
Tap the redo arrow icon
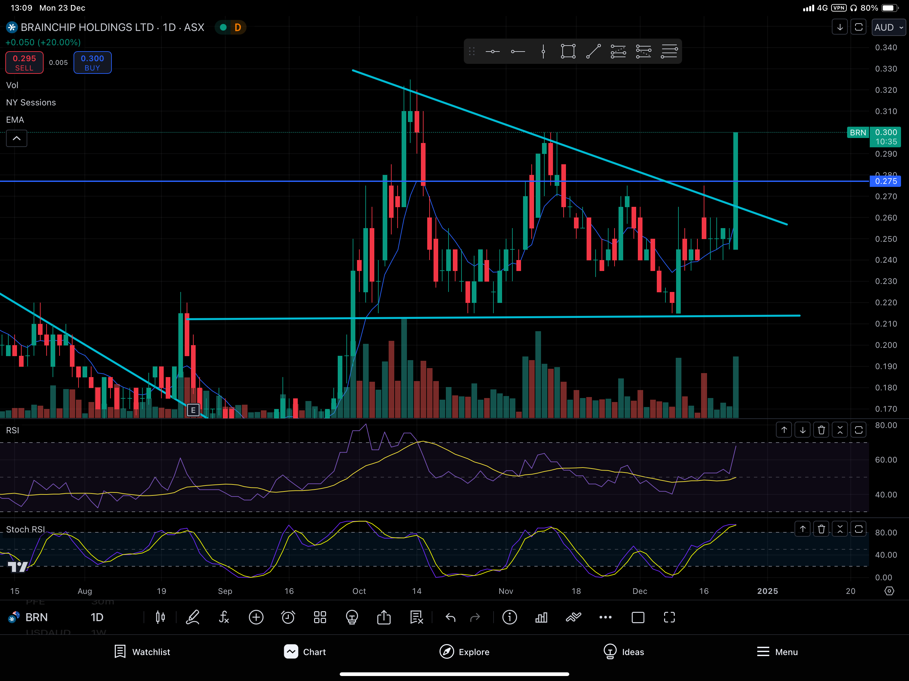click(x=475, y=617)
